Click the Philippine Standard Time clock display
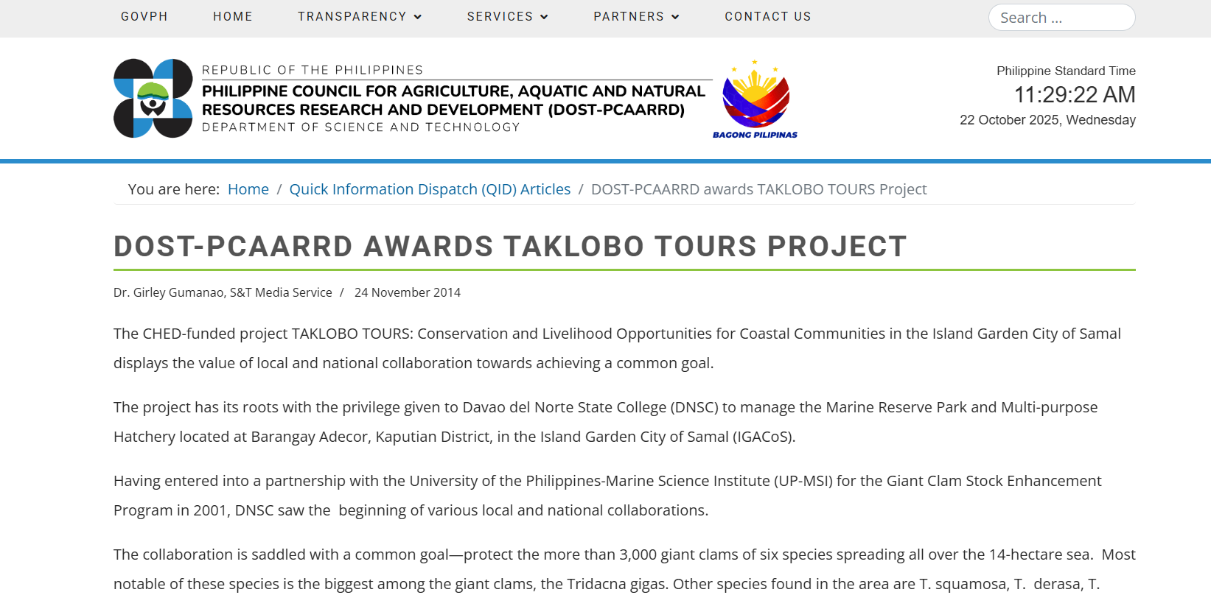 (x=1075, y=94)
